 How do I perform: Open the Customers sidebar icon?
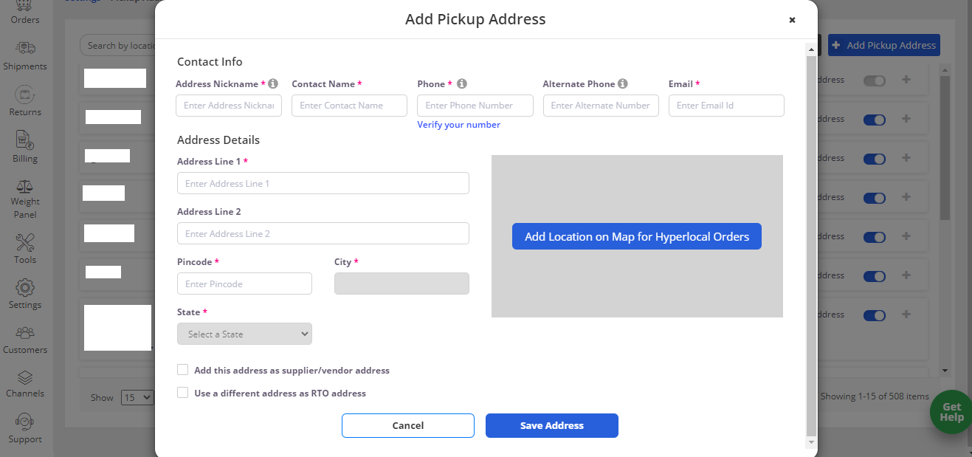(x=25, y=333)
